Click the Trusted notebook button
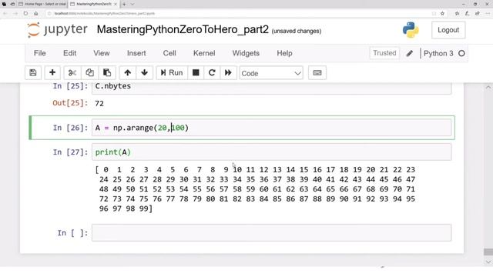Viewport: 493px width, 277px height. pyautogui.click(x=384, y=53)
